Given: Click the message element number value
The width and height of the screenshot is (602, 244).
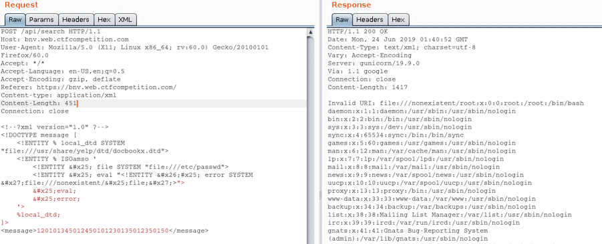Looking at the screenshot, I should click(x=102, y=231).
